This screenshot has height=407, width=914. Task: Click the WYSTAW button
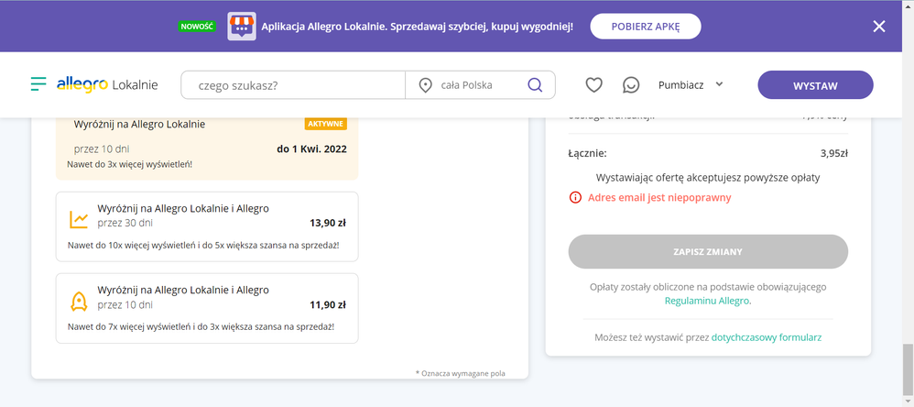(x=815, y=85)
